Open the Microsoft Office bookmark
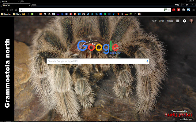196x122 pixels. click(x=118, y=14)
